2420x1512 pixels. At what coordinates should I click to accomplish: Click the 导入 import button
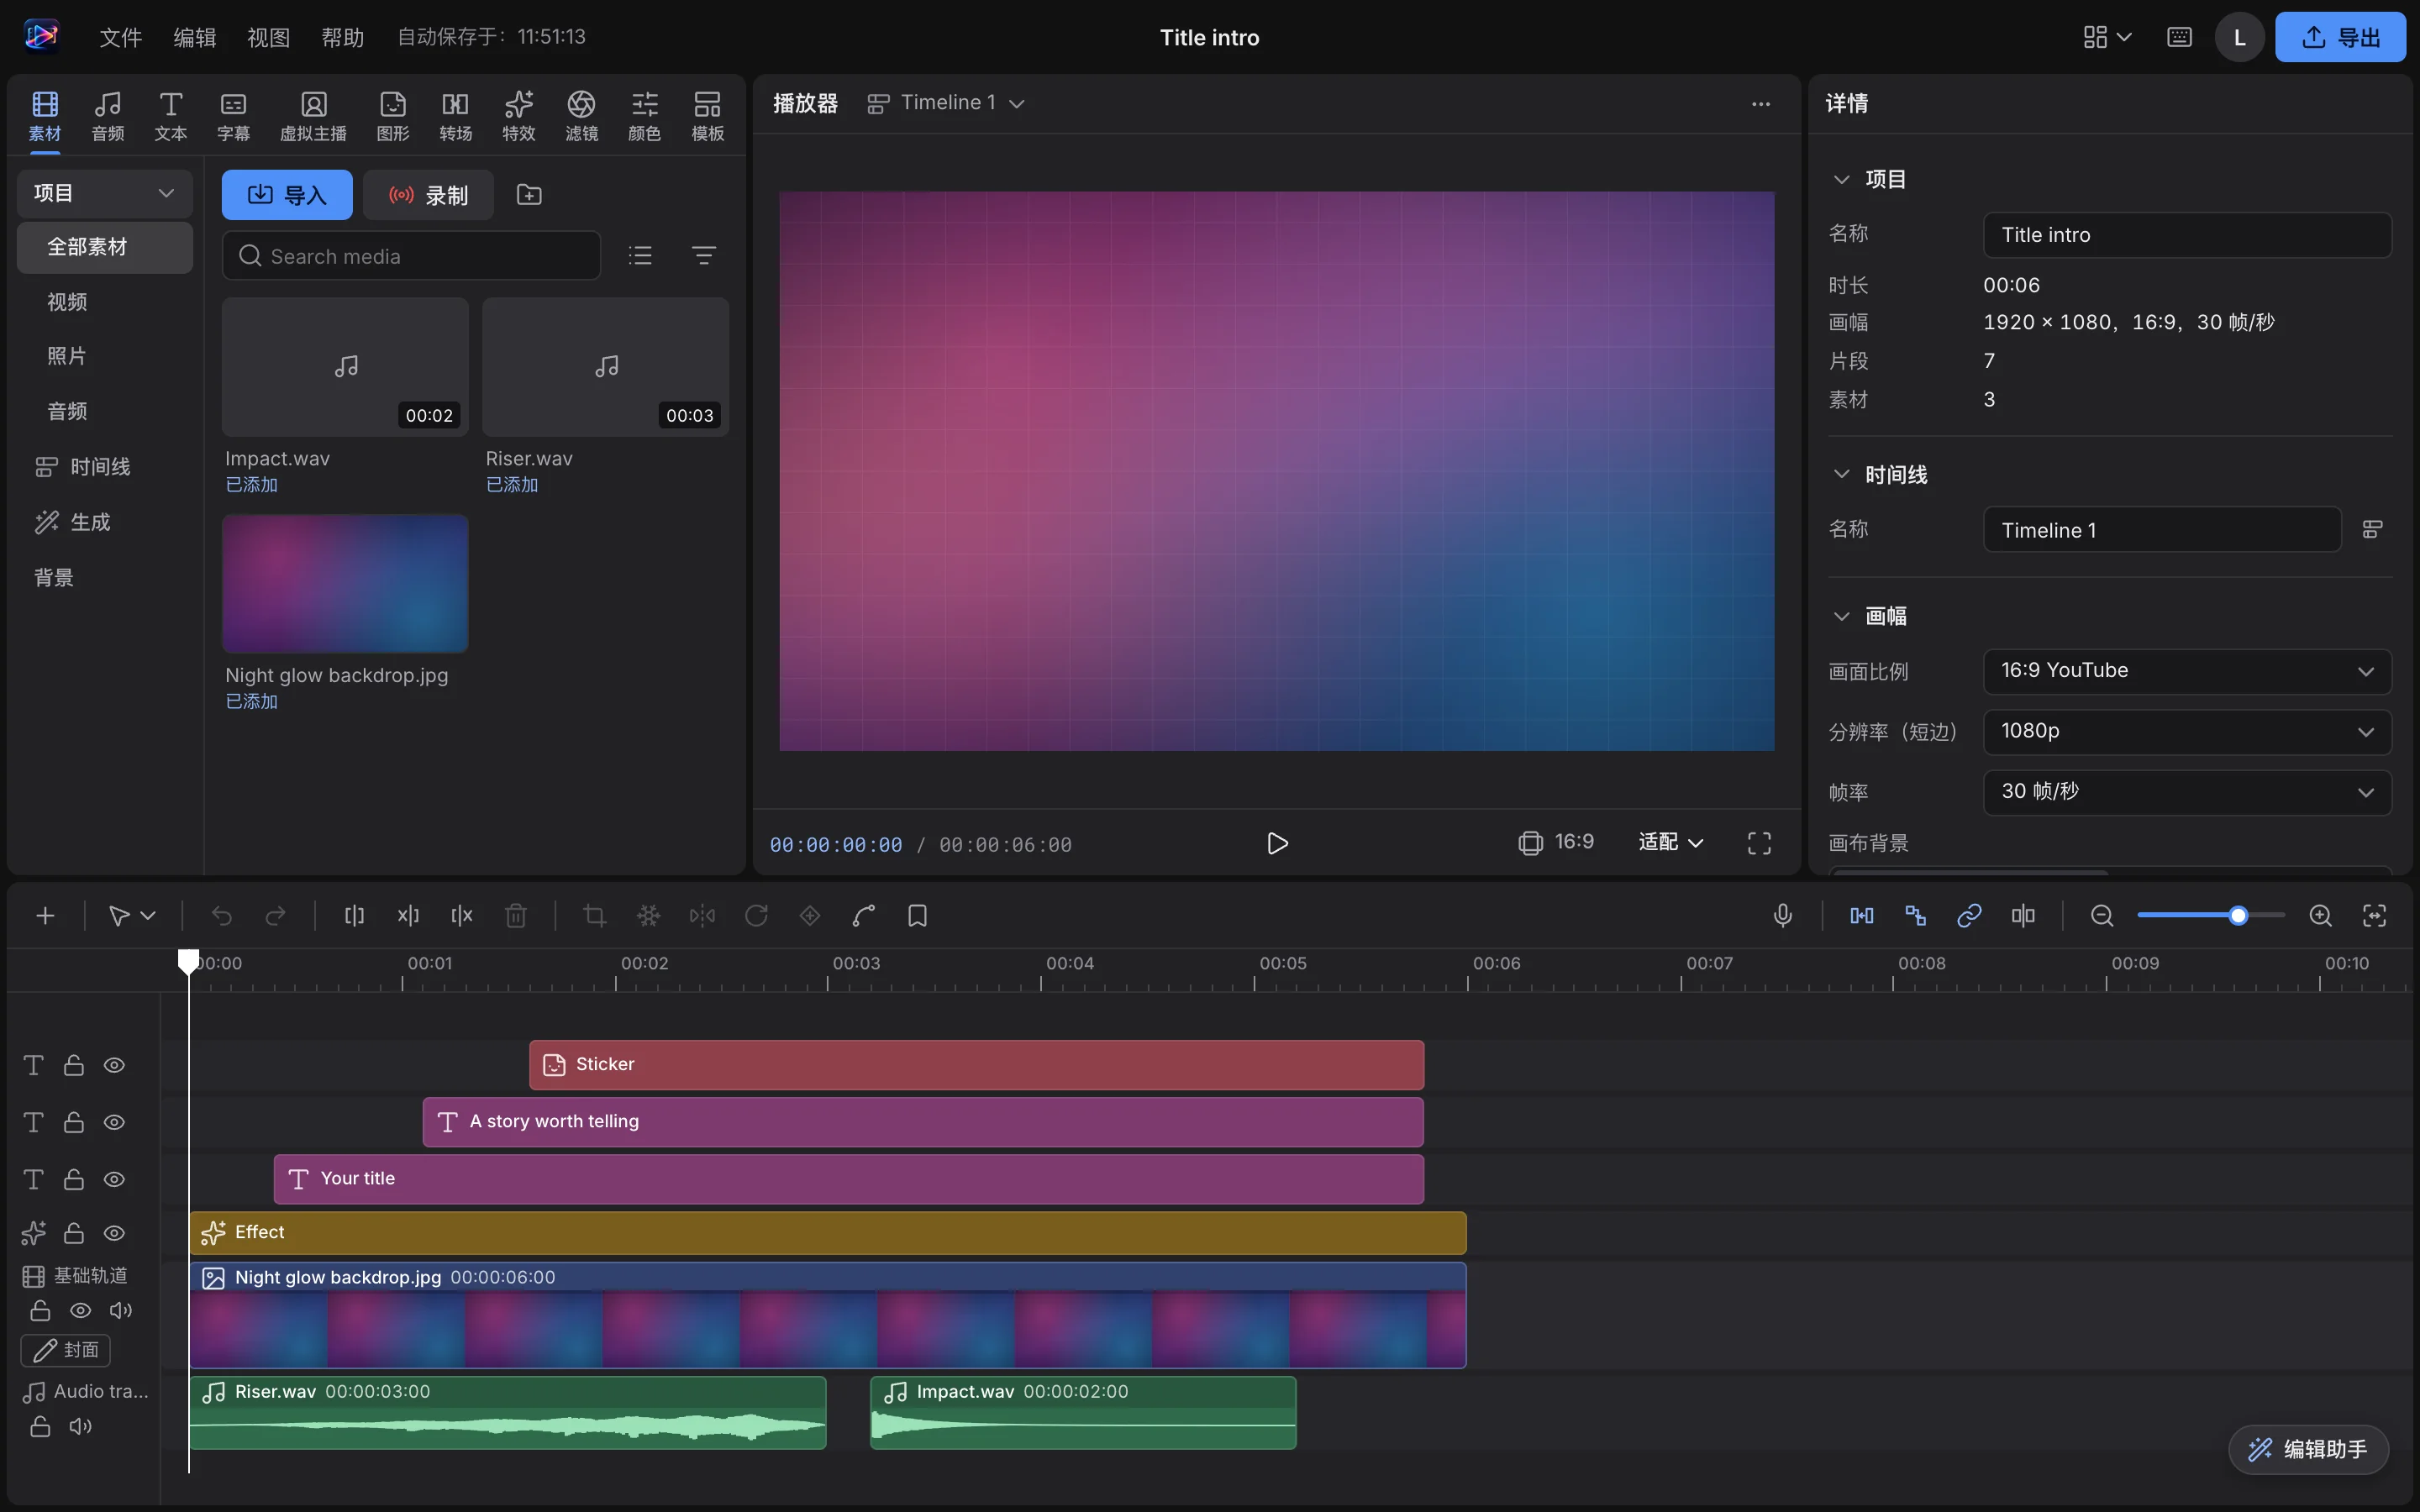[x=287, y=195]
